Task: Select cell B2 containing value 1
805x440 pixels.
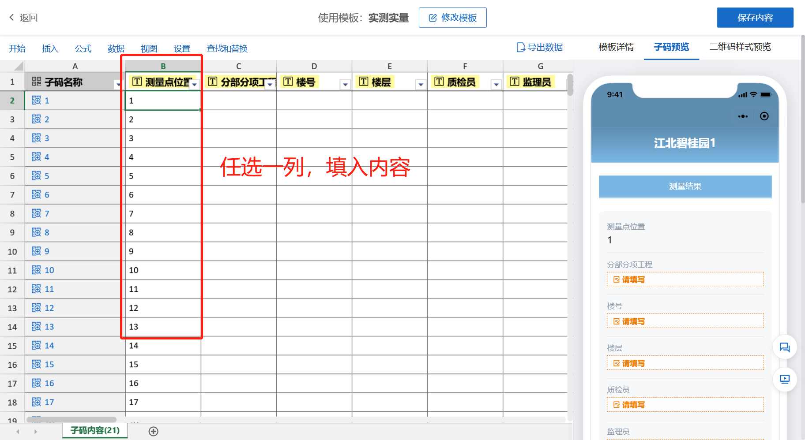Action: pyautogui.click(x=162, y=100)
